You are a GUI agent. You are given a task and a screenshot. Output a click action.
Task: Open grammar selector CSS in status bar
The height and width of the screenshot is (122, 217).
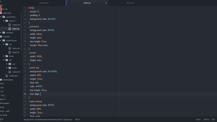[x=213, y=119]
